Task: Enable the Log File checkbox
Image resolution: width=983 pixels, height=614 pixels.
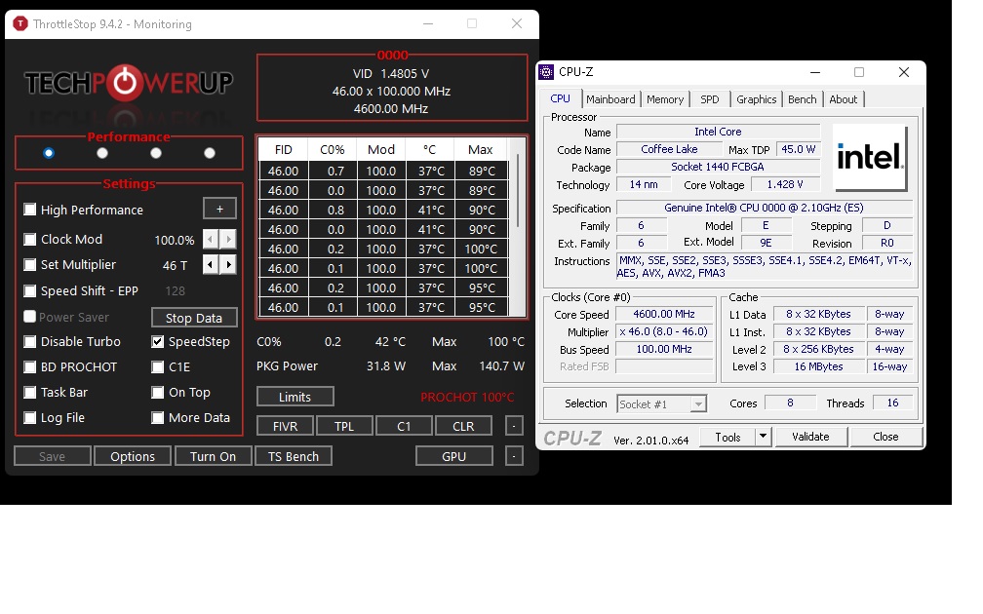Action: point(29,417)
